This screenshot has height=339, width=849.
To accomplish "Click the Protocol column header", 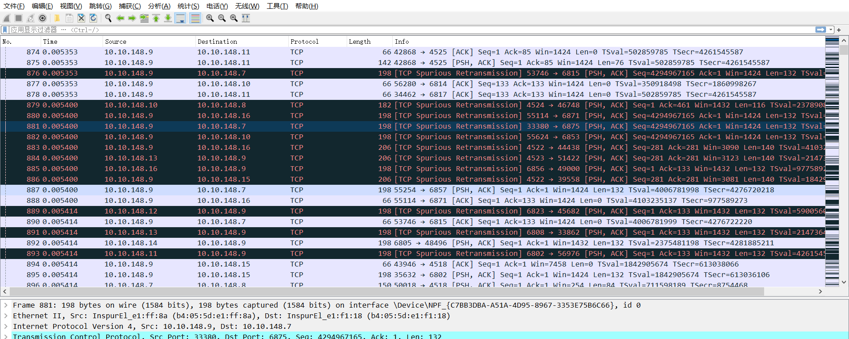I will (x=304, y=42).
